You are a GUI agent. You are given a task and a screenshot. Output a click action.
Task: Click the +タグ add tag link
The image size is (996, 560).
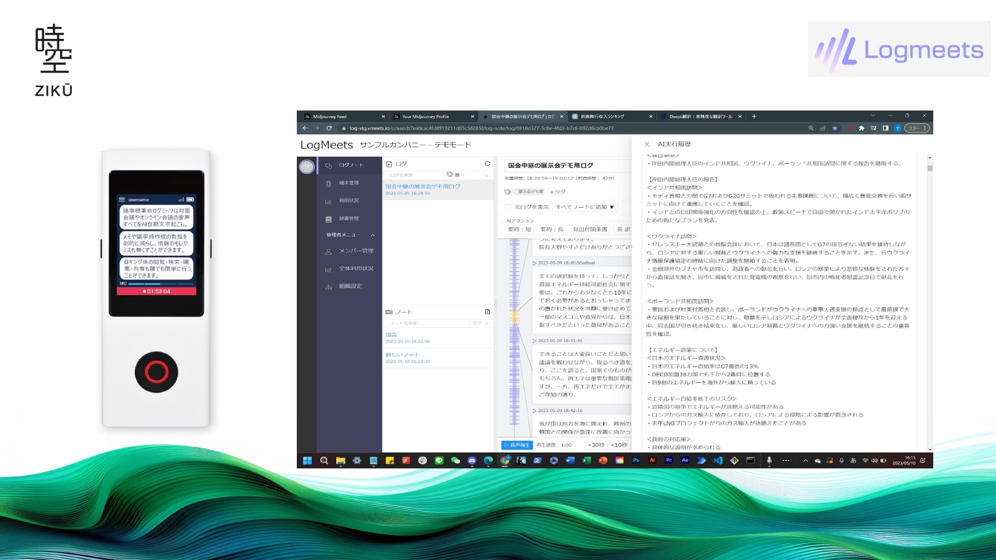pyautogui.click(x=557, y=192)
